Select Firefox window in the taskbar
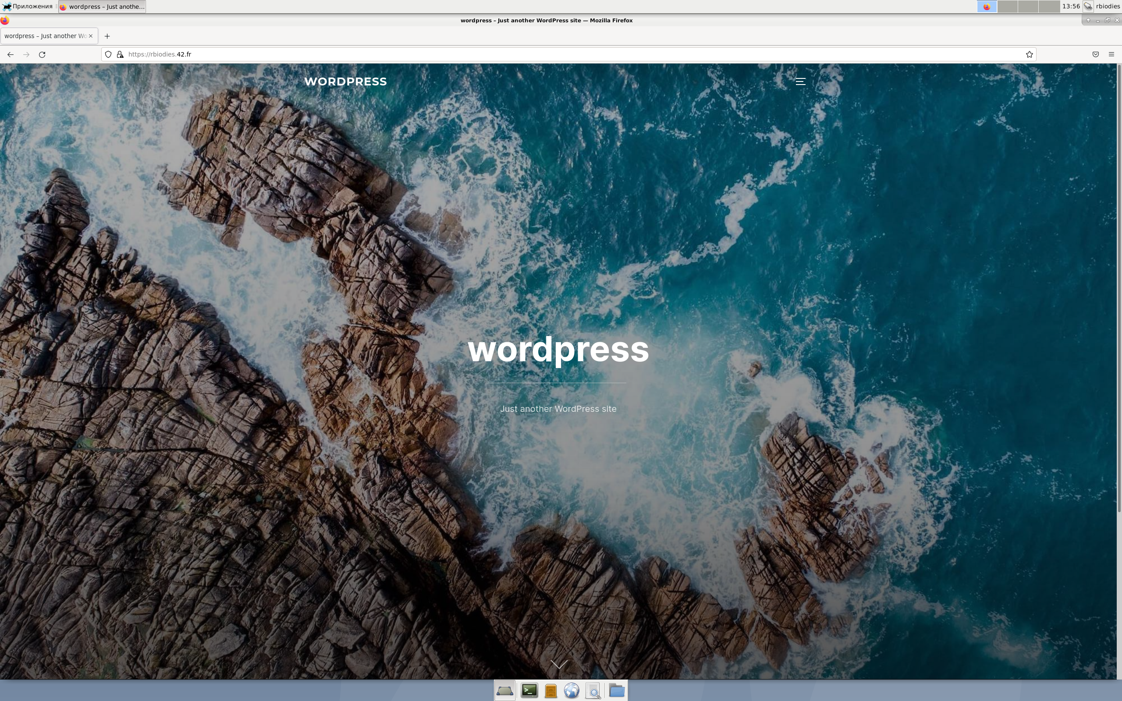Screen dimensions: 1122x701 pyautogui.click(x=102, y=7)
